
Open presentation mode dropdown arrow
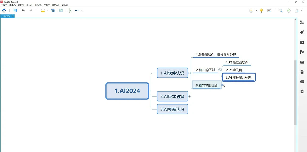point(256,10)
